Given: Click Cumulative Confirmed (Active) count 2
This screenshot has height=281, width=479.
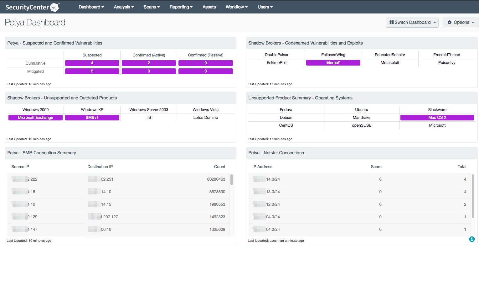Looking at the screenshot, I should (149, 63).
